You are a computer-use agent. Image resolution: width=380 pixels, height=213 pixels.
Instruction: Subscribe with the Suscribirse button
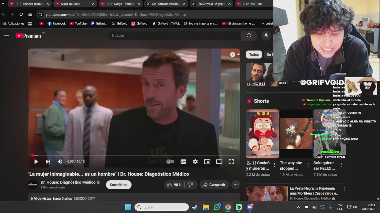pos(119,185)
